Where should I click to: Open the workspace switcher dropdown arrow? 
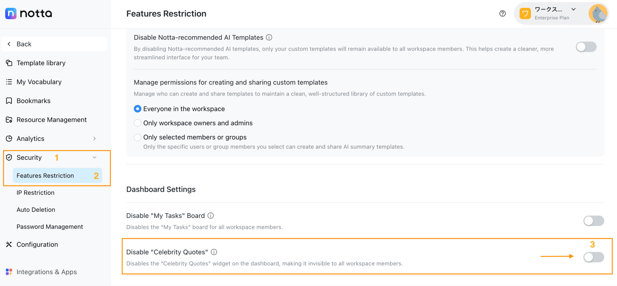pyautogui.click(x=574, y=9)
